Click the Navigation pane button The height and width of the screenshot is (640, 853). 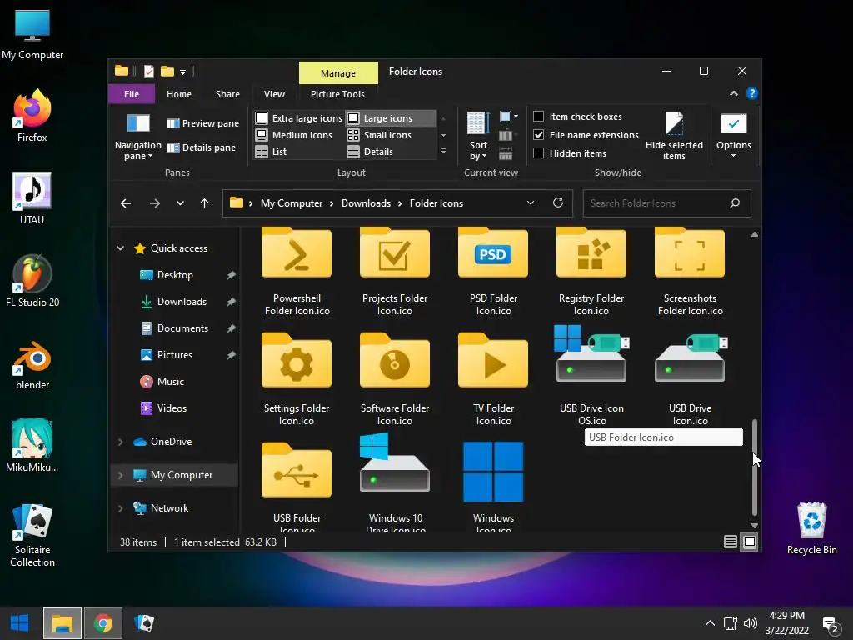137,136
